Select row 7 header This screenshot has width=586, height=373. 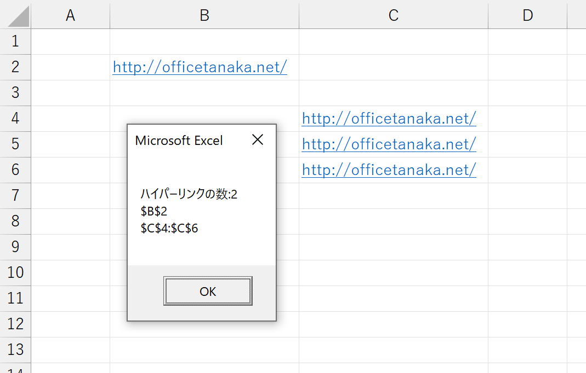[x=15, y=196]
